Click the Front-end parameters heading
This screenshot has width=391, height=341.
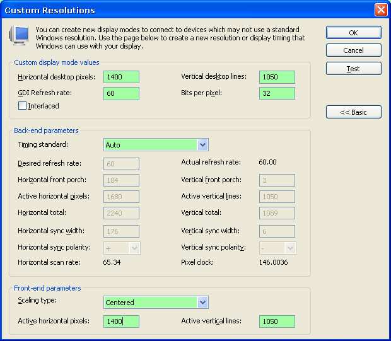click(47, 288)
